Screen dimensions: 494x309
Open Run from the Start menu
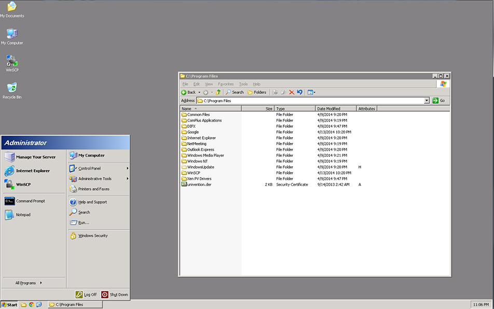pos(83,223)
